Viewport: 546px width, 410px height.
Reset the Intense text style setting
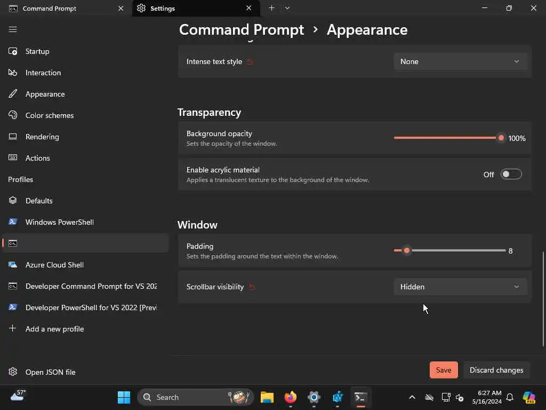point(250,62)
